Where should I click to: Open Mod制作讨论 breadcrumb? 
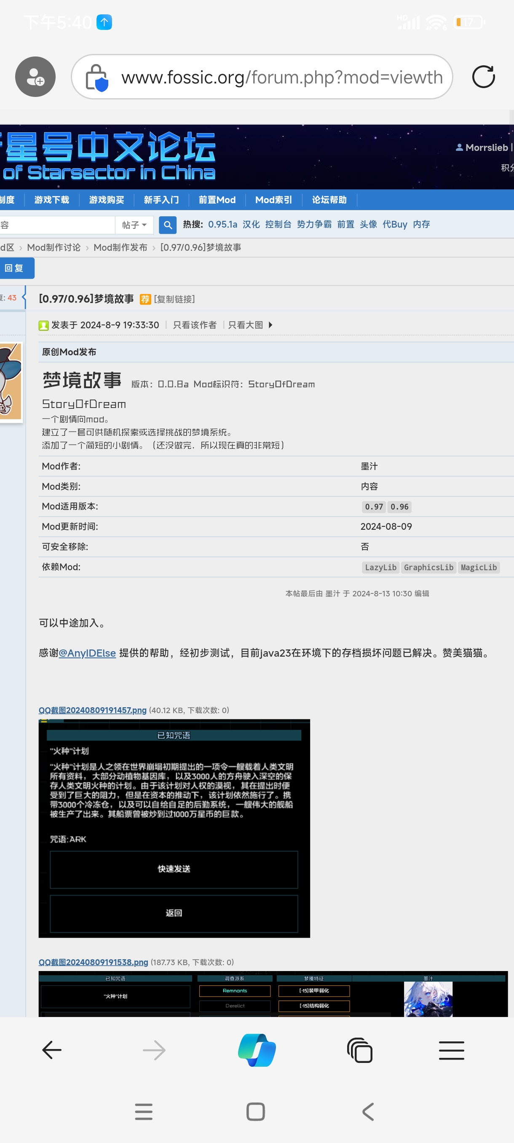tap(54, 247)
